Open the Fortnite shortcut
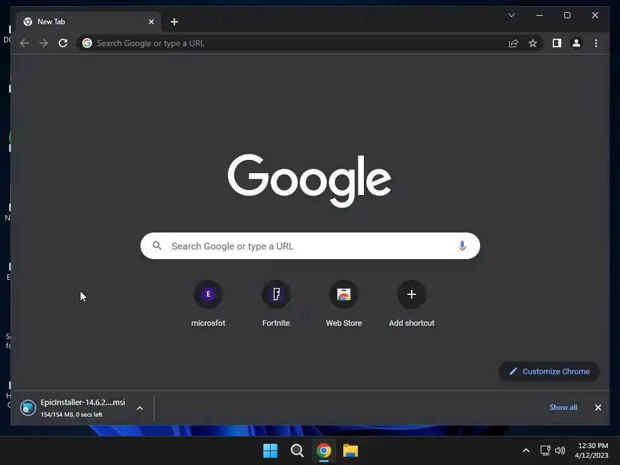The height and width of the screenshot is (465, 620). pos(276,304)
